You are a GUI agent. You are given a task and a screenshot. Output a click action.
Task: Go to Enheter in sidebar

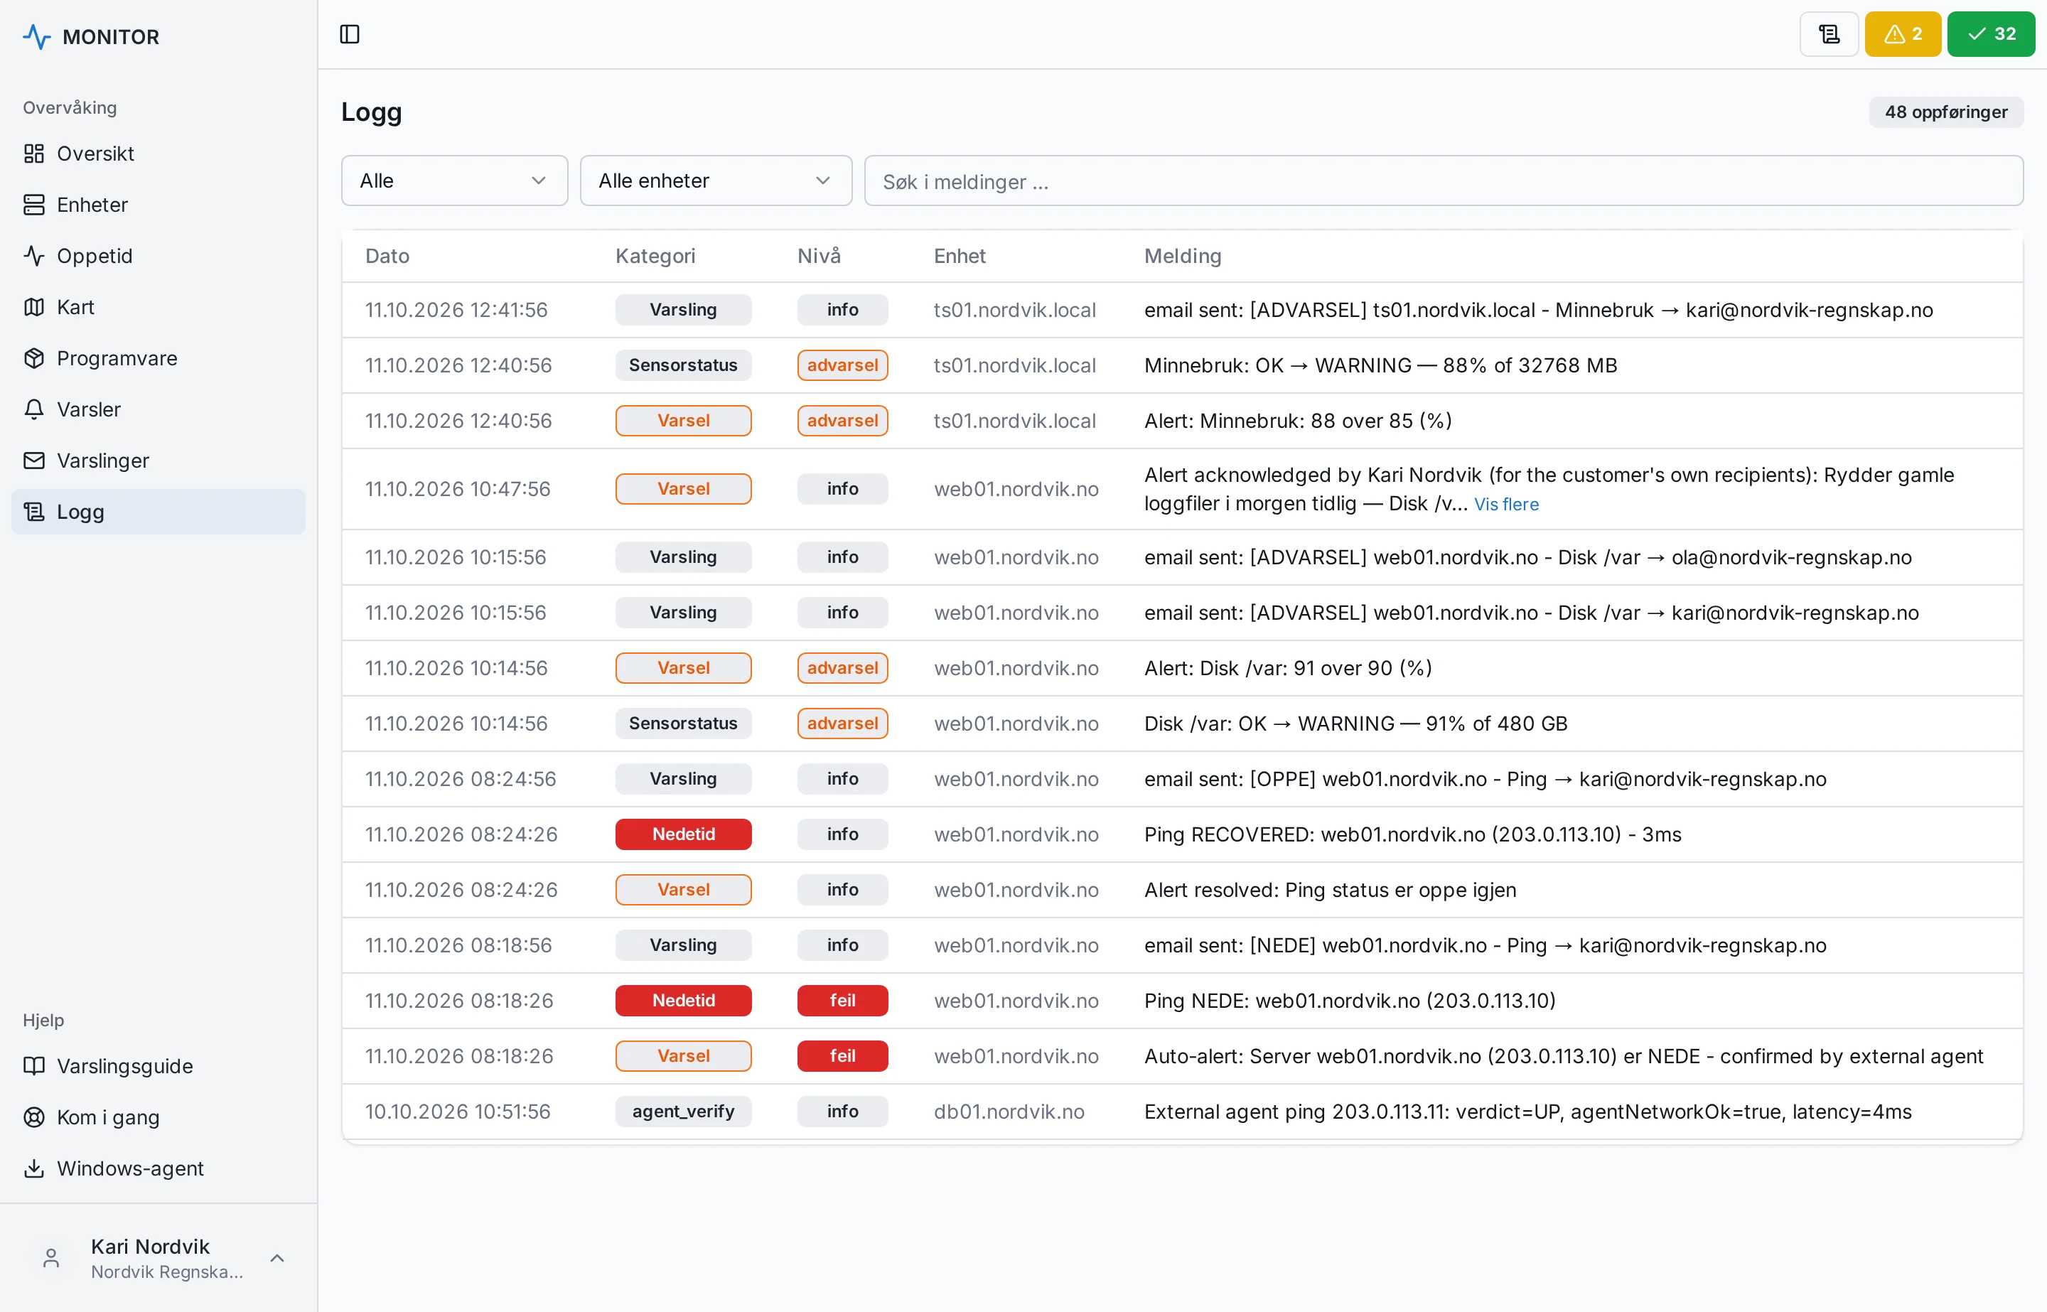click(159, 205)
